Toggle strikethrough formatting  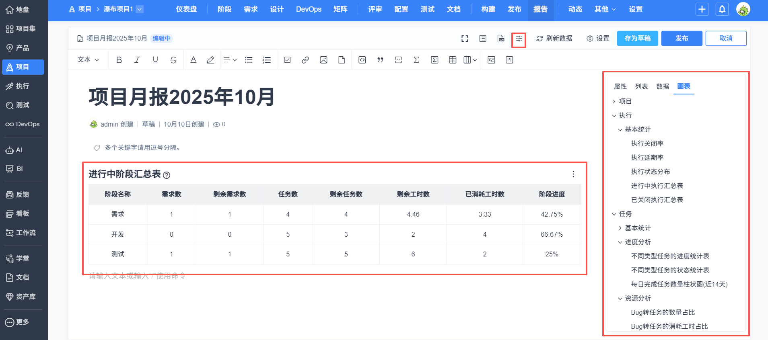coord(173,60)
